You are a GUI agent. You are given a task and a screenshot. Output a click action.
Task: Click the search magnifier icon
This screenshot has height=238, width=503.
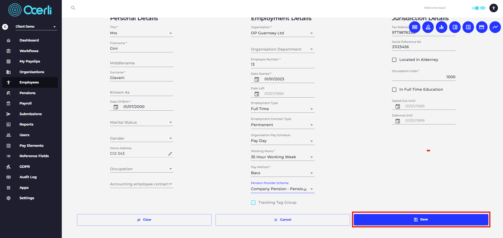[73, 8]
